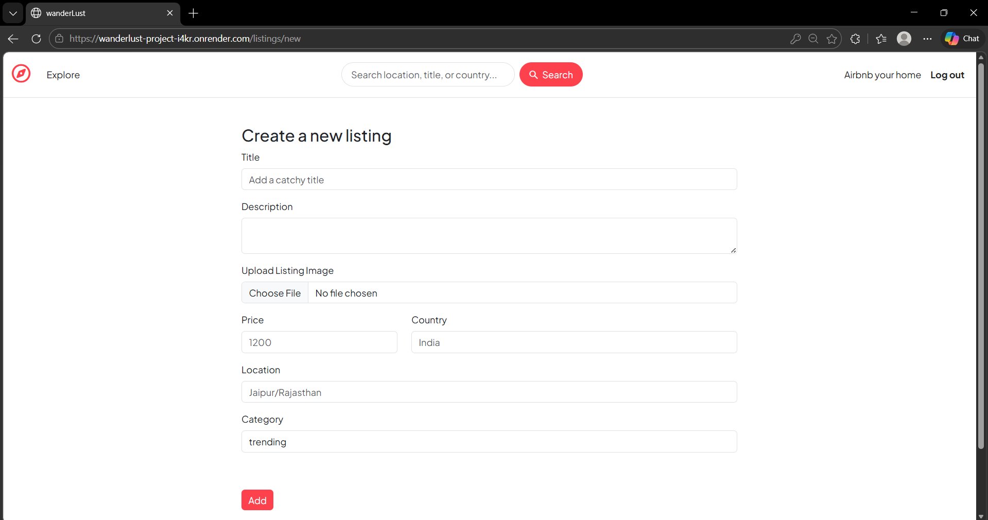The image size is (988, 520).
Task: Click the wanderLust compass logo
Action: 21,74
